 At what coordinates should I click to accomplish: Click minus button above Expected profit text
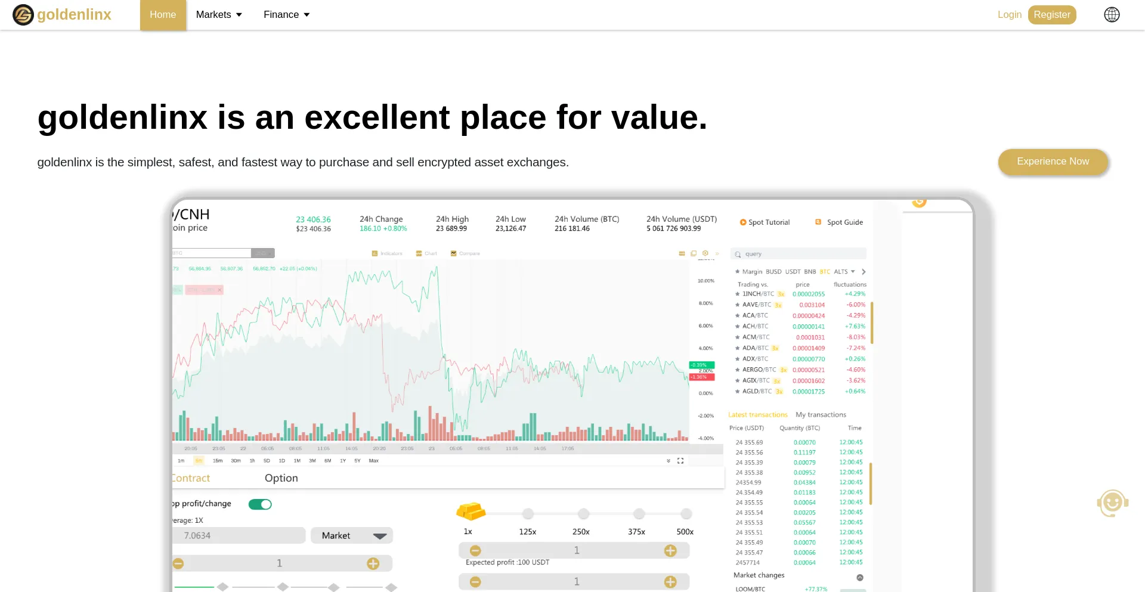point(475,551)
